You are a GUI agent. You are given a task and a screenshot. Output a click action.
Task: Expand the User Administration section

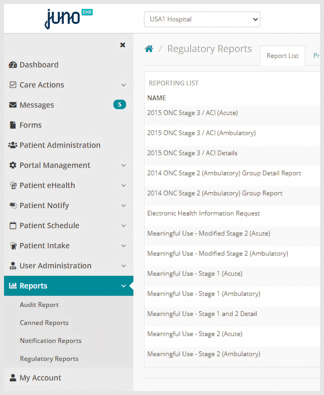coord(123,266)
